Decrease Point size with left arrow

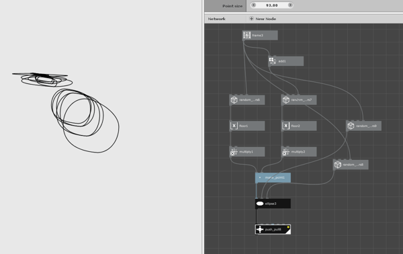point(253,5)
